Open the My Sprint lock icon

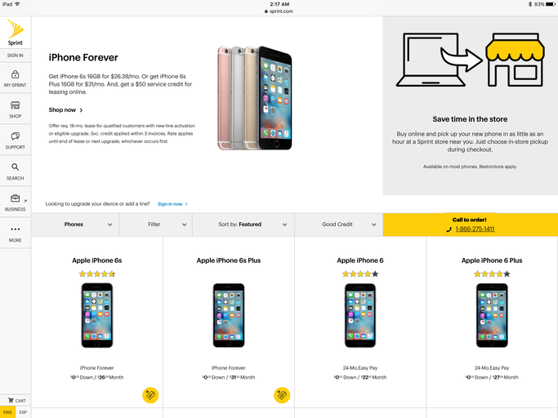coord(15,74)
